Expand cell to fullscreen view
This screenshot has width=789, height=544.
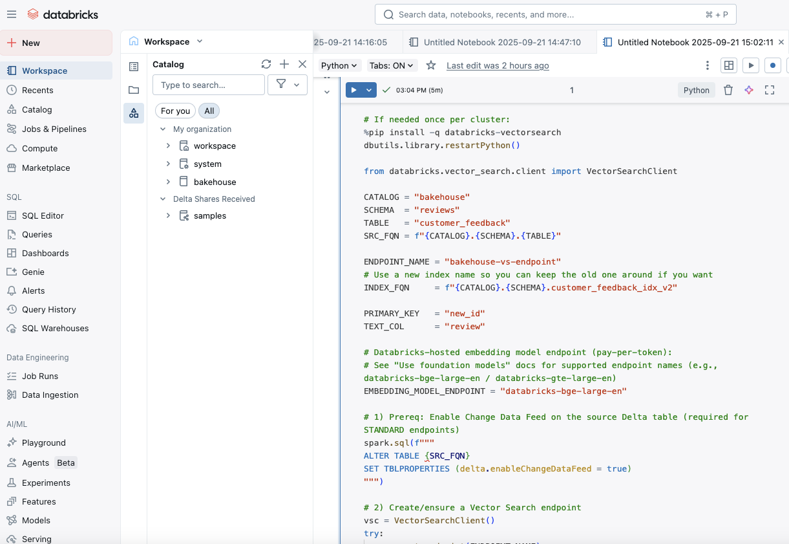click(770, 91)
